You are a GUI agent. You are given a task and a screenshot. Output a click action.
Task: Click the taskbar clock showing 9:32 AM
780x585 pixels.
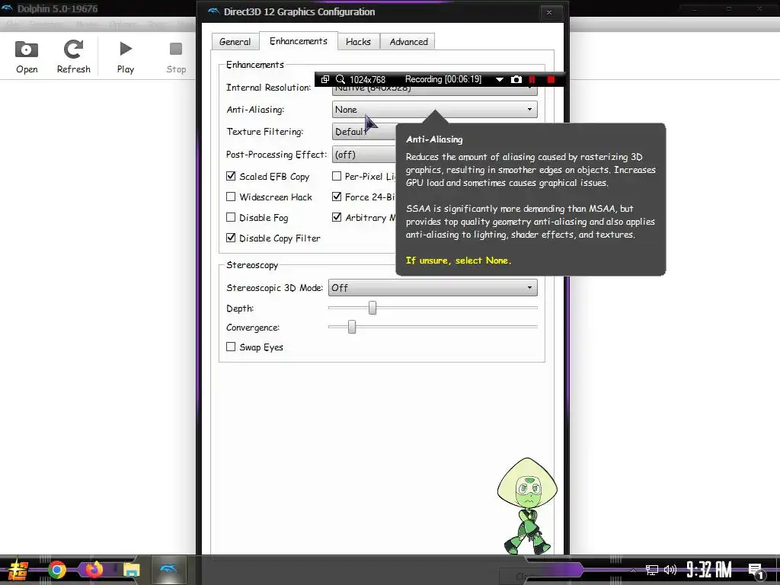(x=709, y=570)
